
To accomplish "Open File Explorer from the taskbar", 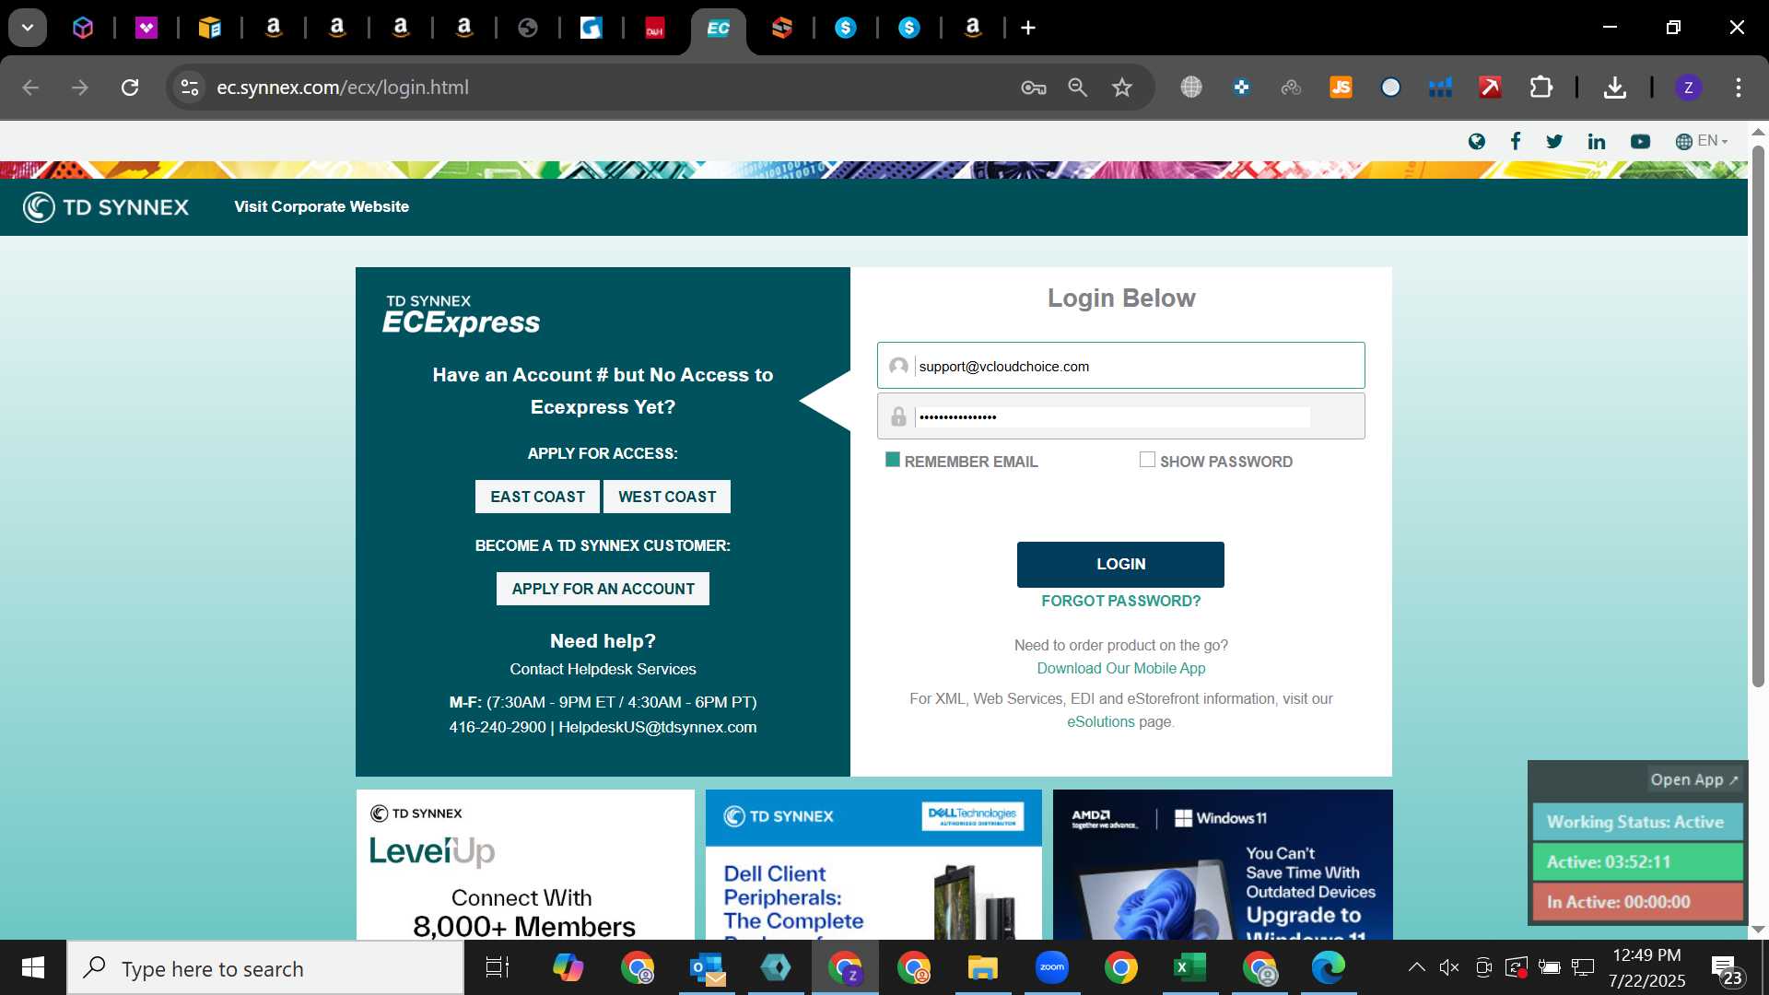I will (x=982, y=967).
